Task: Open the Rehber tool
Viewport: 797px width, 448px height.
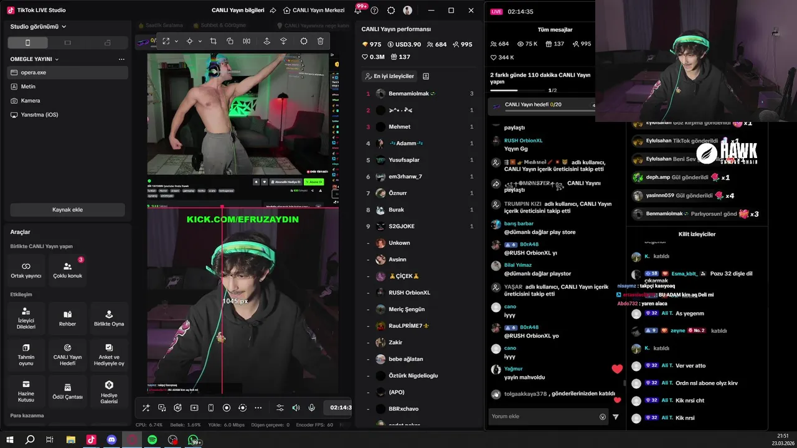Action: (67, 319)
